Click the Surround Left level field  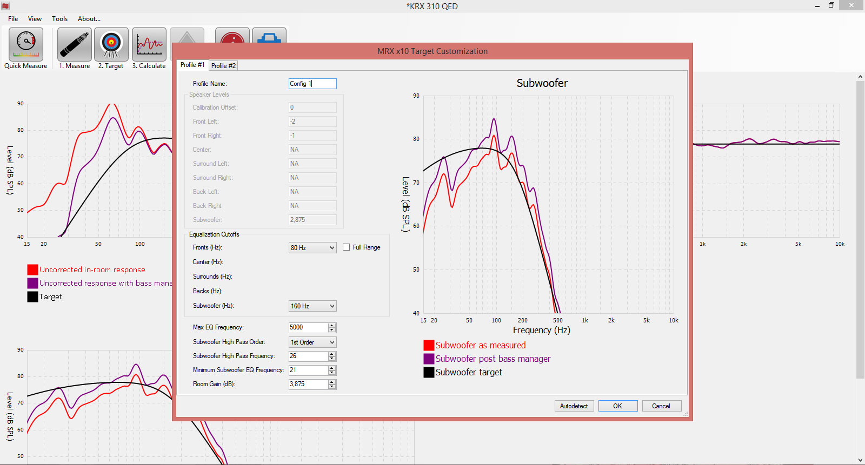[x=312, y=164]
